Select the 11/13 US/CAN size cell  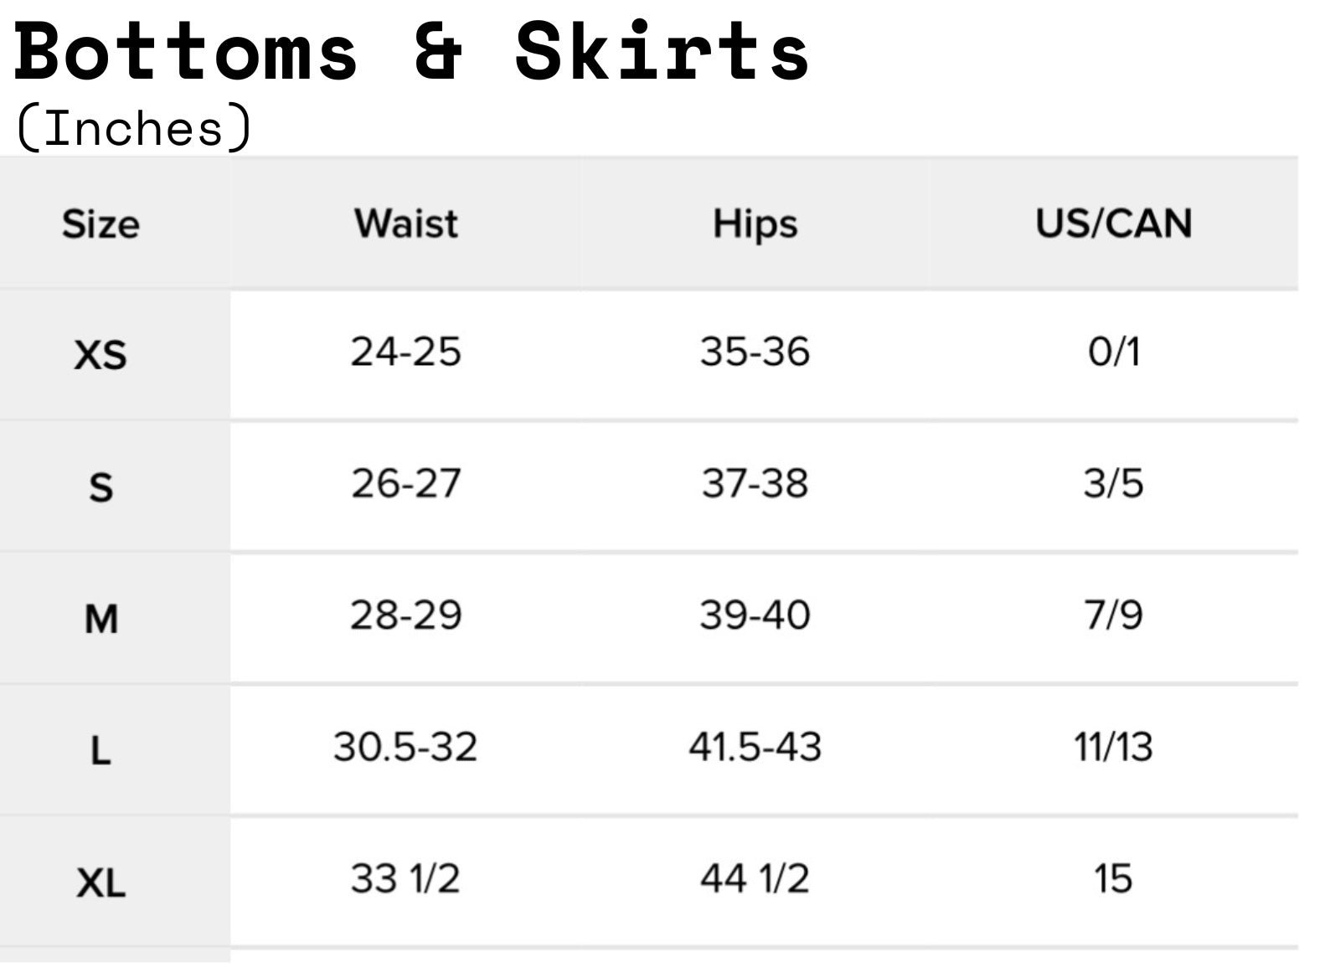(1113, 747)
